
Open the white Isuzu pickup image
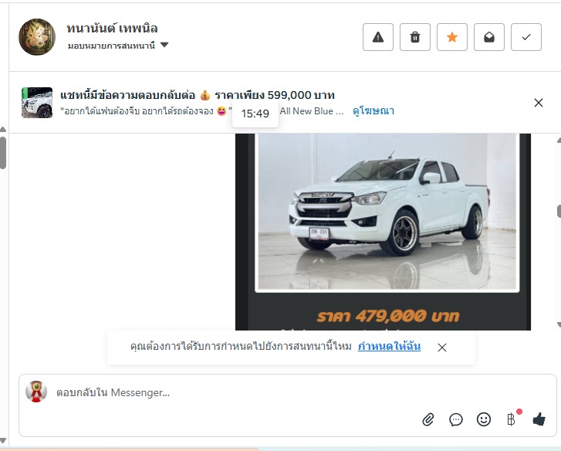point(387,212)
